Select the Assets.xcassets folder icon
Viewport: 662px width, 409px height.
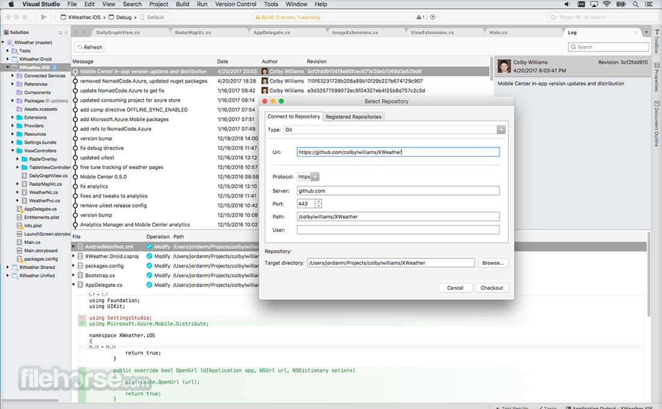pos(19,109)
